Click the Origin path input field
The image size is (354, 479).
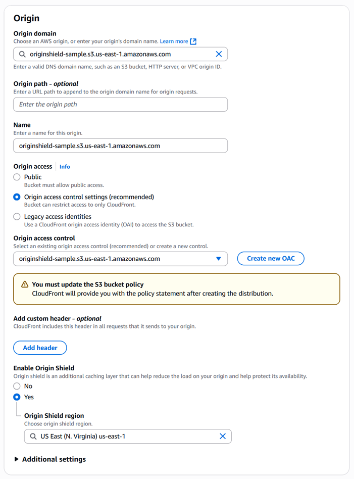pos(121,105)
